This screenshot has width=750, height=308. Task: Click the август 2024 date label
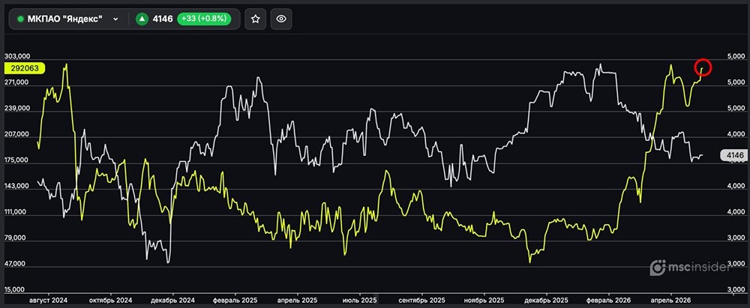[x=48, y=300]
